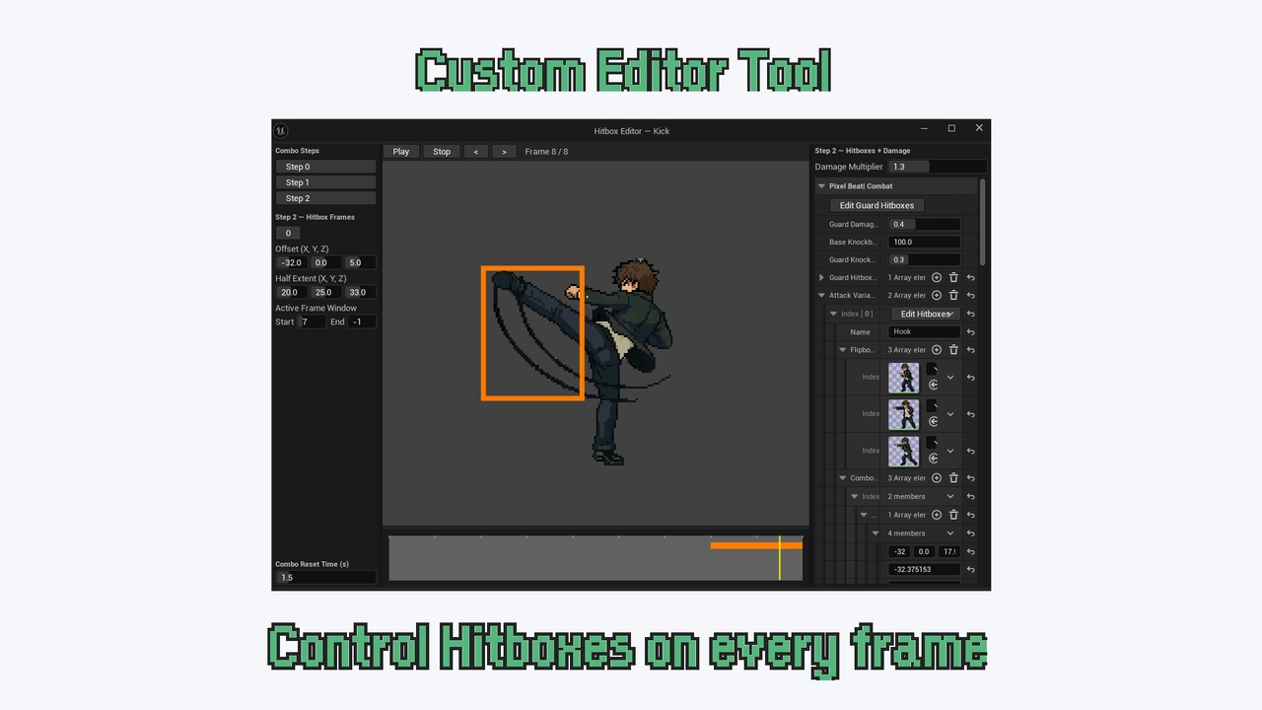This screenshot has height=710, width=1262.
Task: Reset Guard Hitboxes row to default
Action: coord(971,278)
